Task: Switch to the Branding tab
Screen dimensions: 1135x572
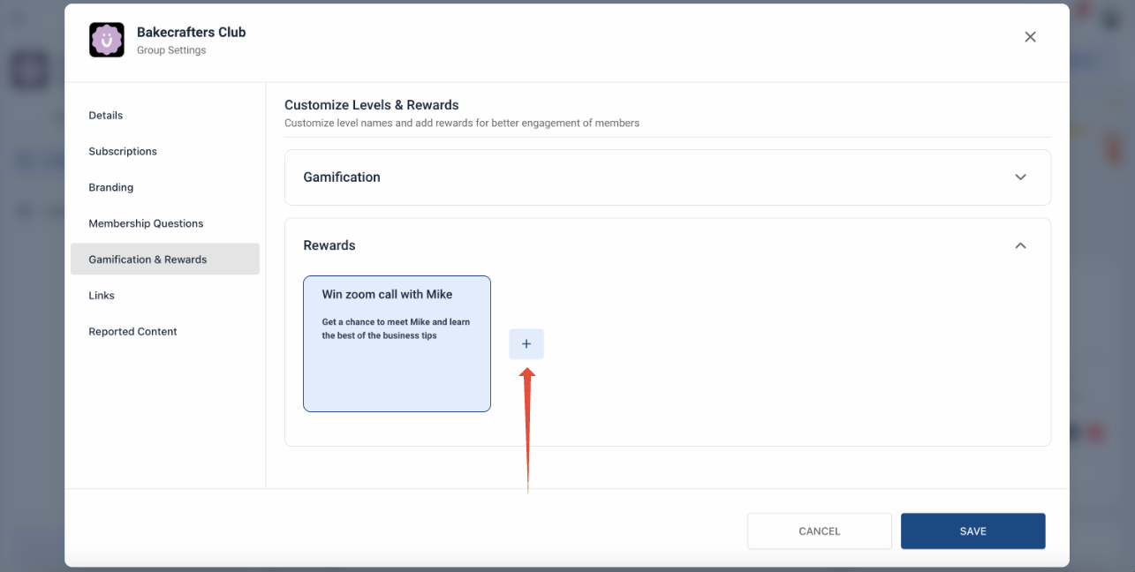Action: coord(111,188)
